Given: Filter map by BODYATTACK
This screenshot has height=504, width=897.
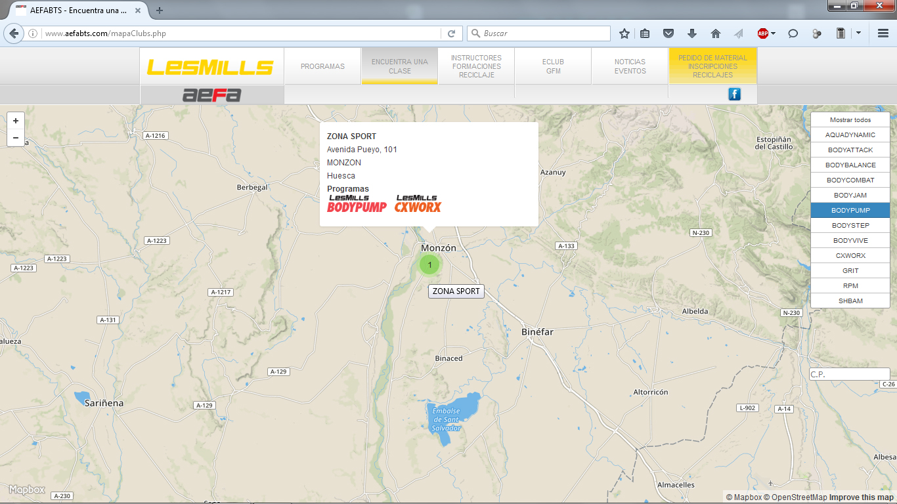Looking at the screenshot, I should [x=850, y=150].
